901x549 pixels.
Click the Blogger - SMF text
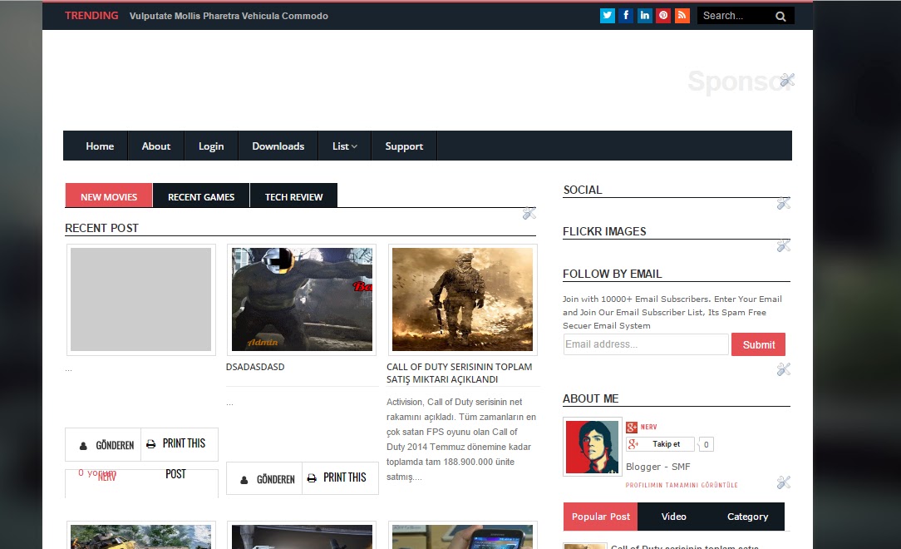click(x=658, y=467)
